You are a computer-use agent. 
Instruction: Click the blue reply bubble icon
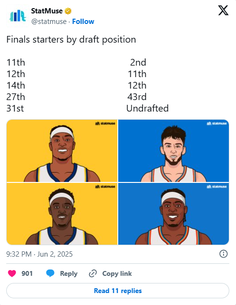coord(50,273)
